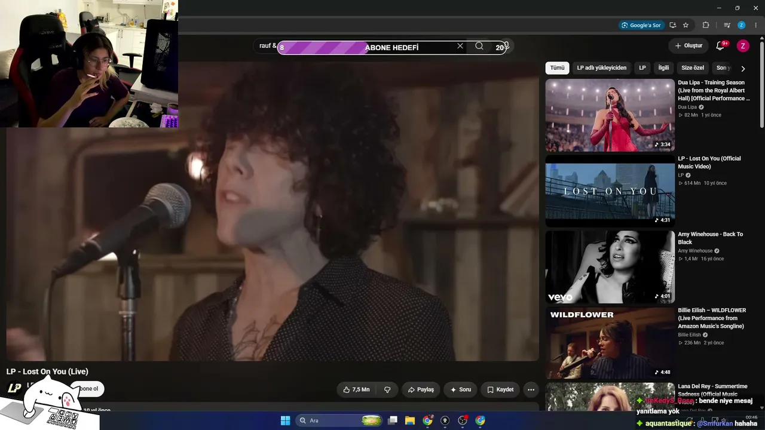Click the Soru ask button
The image size is (765, 430).
[x=461, y=389]
